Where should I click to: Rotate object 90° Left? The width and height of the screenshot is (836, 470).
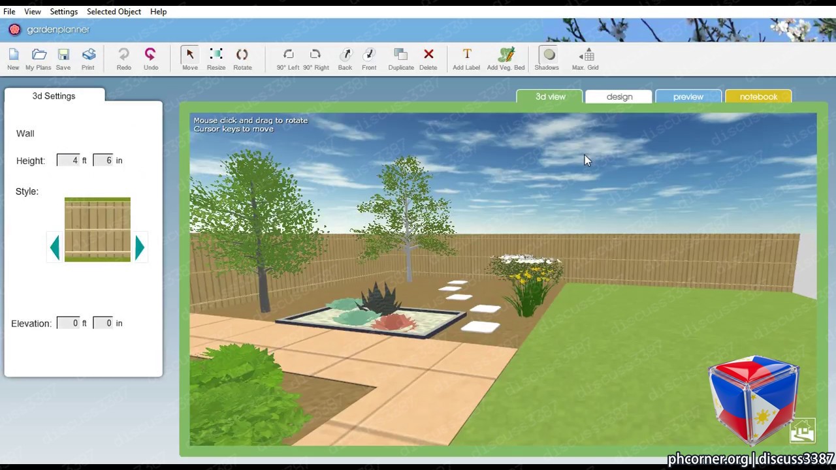[x=288, y=59]
